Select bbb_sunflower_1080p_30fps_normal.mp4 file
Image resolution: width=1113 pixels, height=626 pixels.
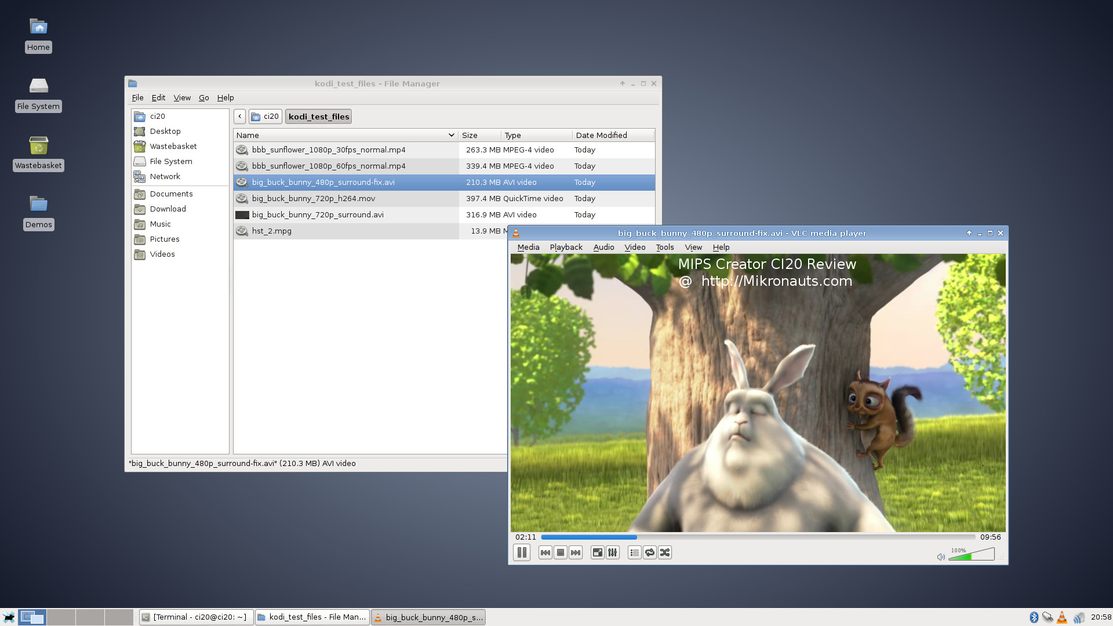pyautogui.click(x=444, y=150)
